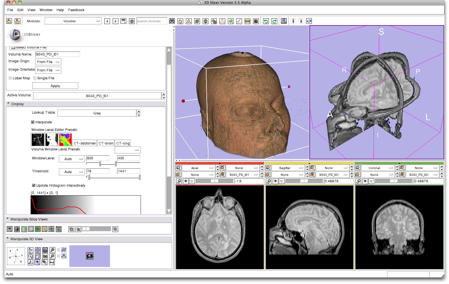The image size is (449, 284).
Task: Enable the Label Map checkbox
Action: pos(10,78)
